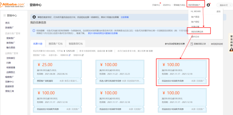Click the bell icon in the 优品抢位 notice banner
Screen dimensions: 233x115
tap(34, 17)
